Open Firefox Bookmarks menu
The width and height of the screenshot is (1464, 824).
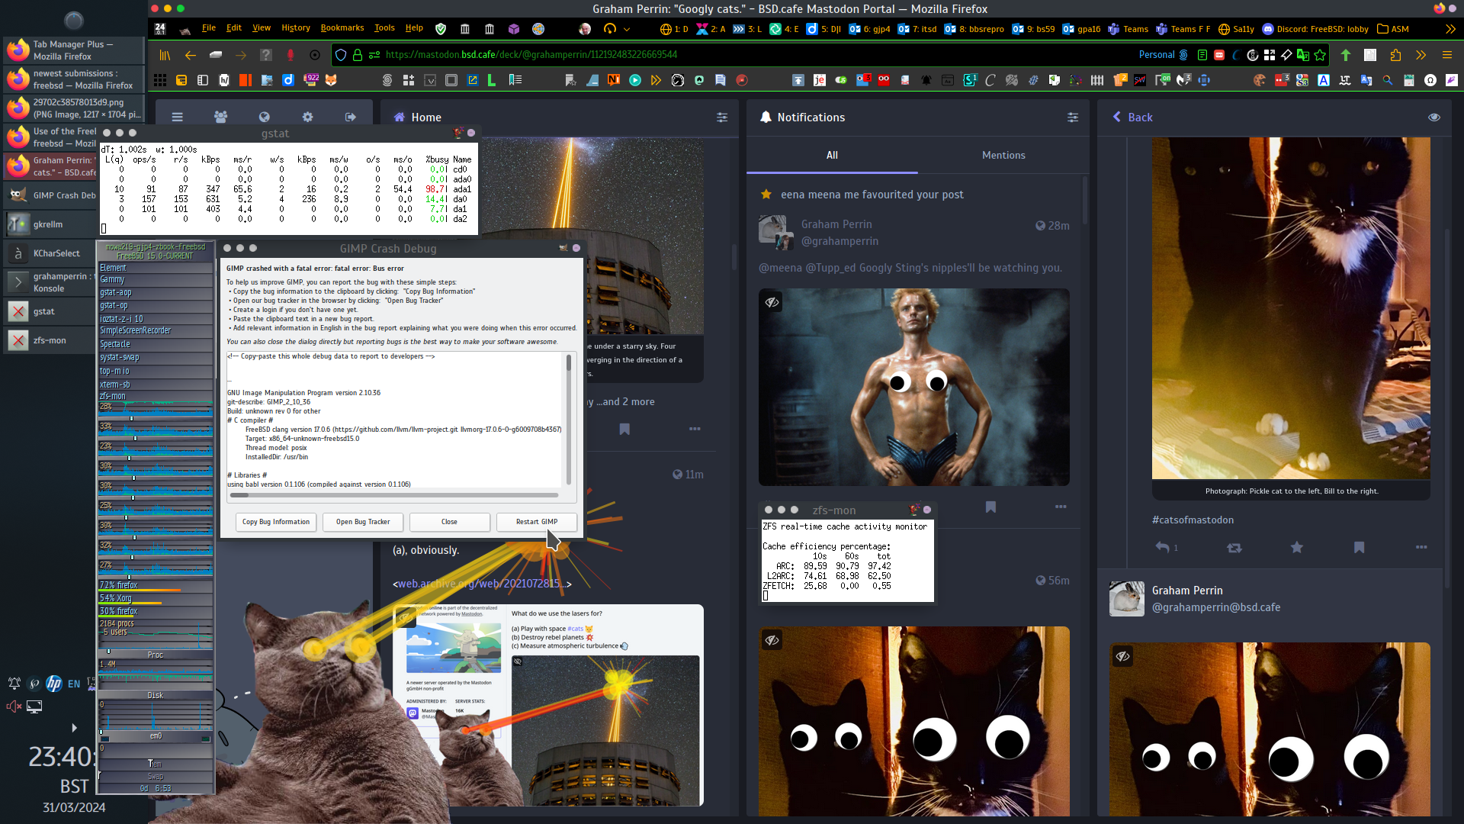[342, 27]
